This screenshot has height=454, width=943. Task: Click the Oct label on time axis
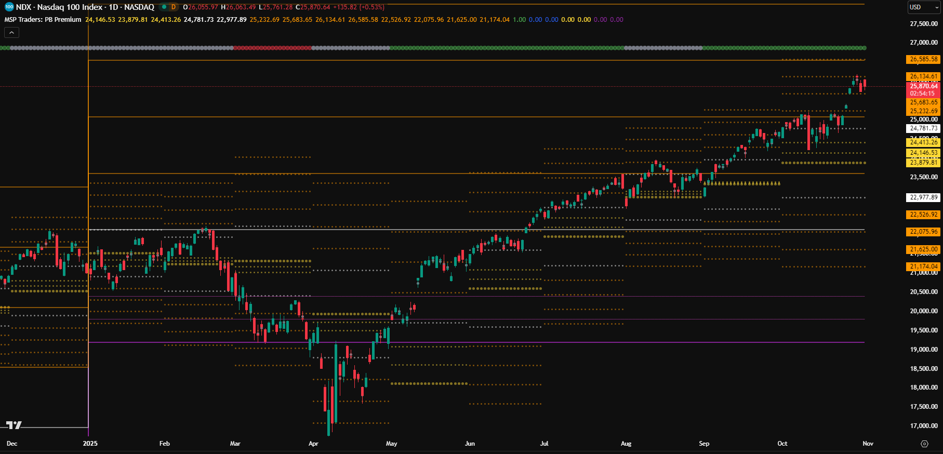click(x=782, y=444)
